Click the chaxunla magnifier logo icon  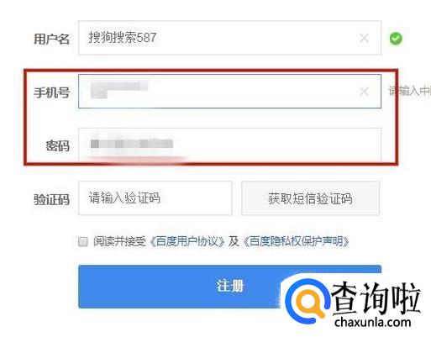(x=307, y=301)
